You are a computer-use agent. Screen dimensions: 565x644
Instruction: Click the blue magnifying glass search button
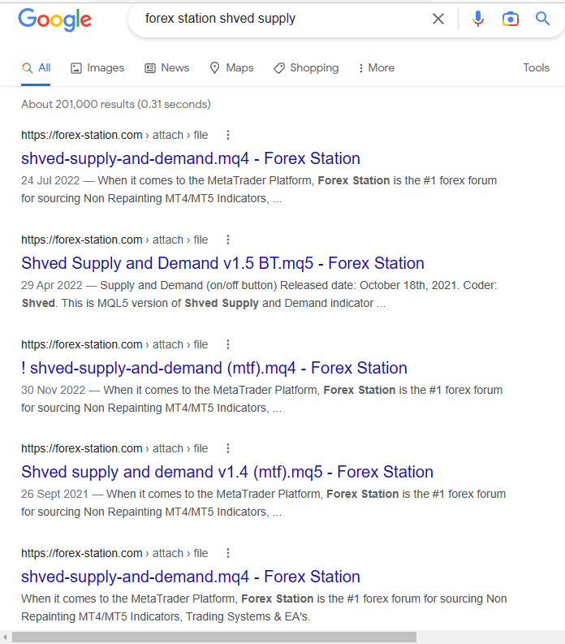(543, 19)
